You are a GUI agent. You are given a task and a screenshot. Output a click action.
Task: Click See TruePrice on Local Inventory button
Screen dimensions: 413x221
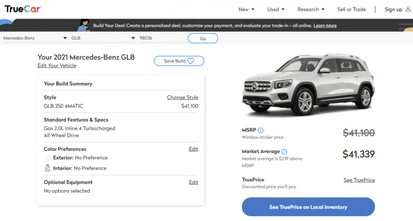(x=308, y=207)
